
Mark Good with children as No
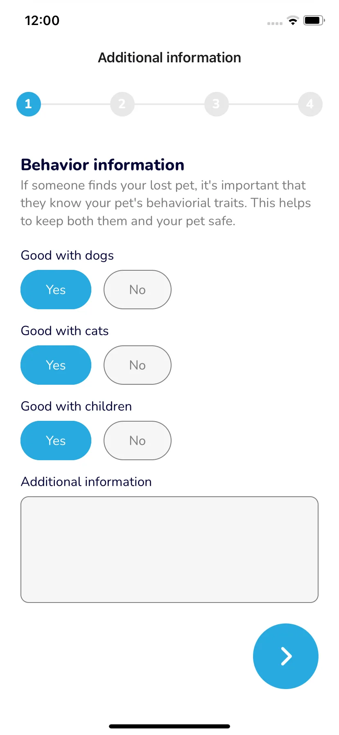138,441
